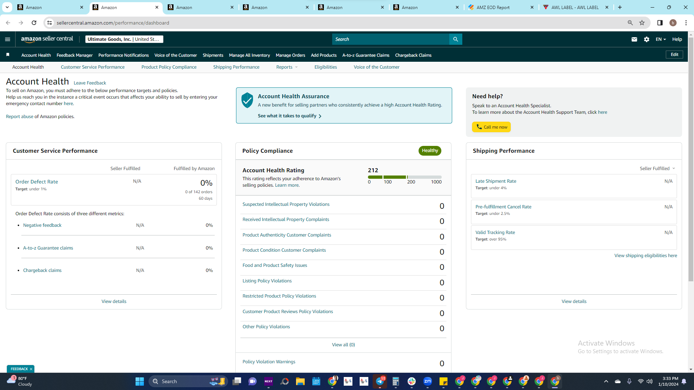Open Sticky Notes from the taskbar

point(444,381)
